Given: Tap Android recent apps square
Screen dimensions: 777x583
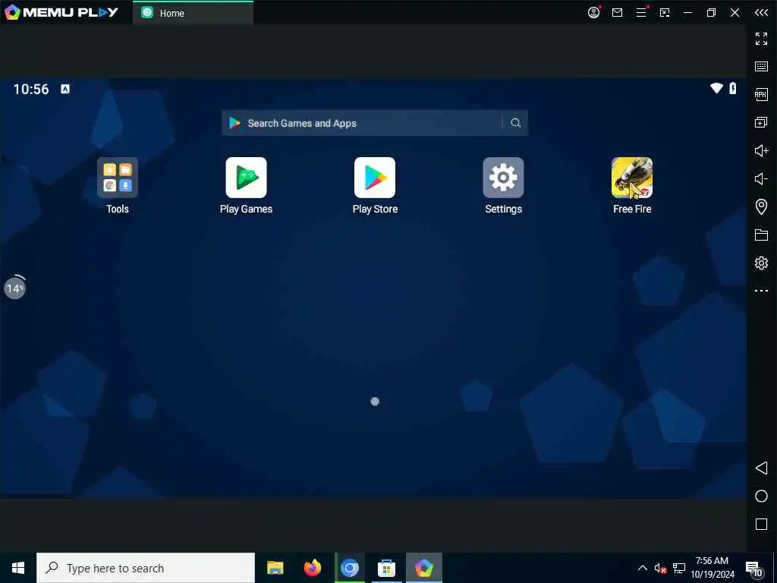Looking at the screenshot, I should coord(761,525).
